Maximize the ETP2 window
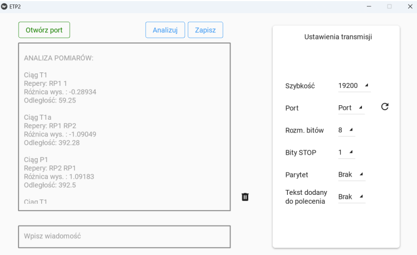This screenshot has height=255, width=417. (389, 6)
